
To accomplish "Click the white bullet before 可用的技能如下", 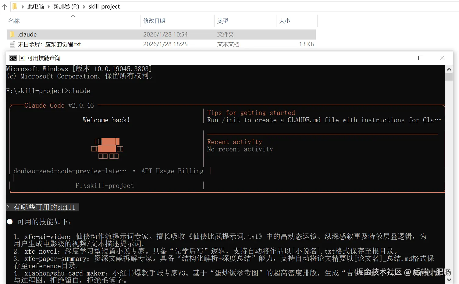I will (10, 222).
